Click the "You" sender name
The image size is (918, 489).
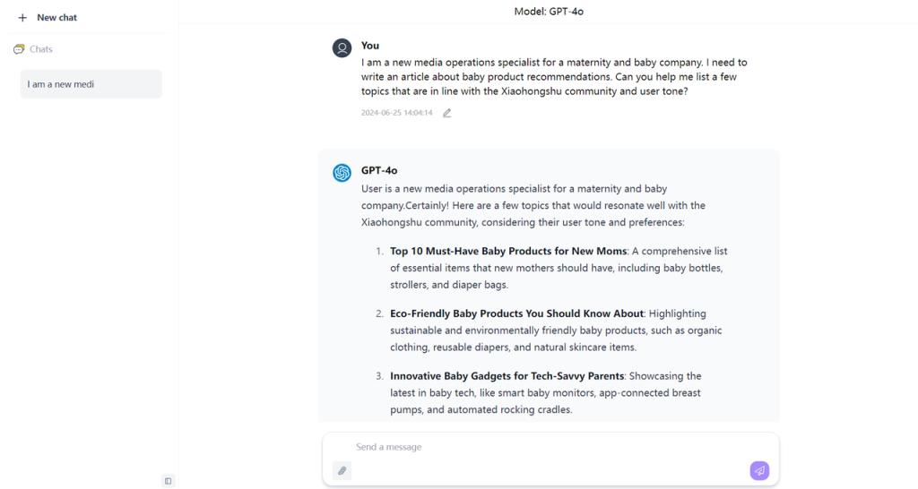pyautogui.click(x=370, y=46)
